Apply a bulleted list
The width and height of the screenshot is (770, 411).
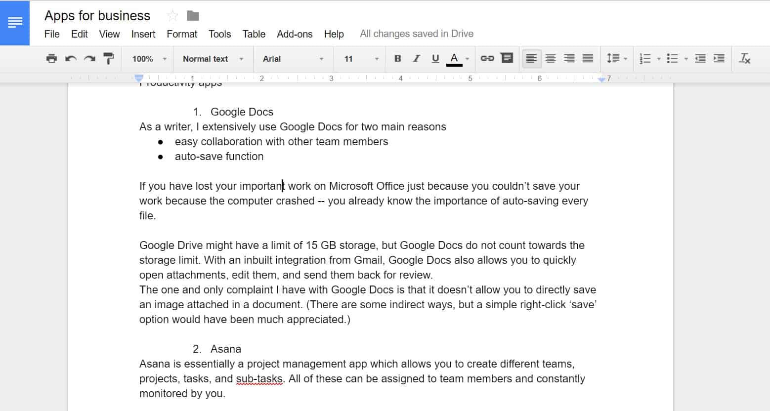672,59
